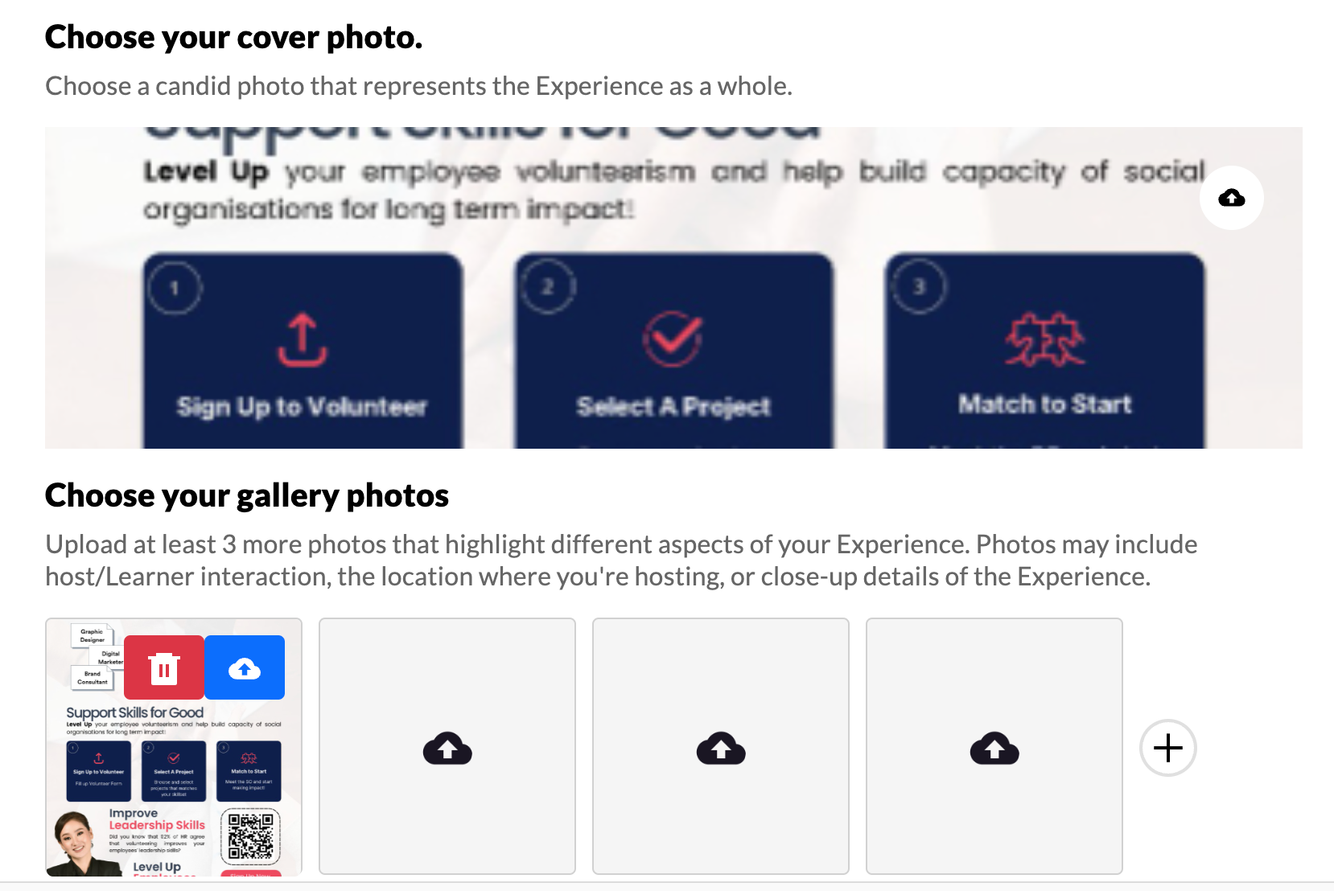Replace first gallery photo using blue upload button

(x=245, y=667)
